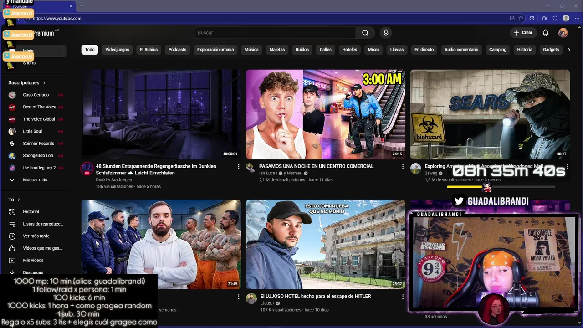
Task: Select the Camping filter chip
Action: [498, 50]
